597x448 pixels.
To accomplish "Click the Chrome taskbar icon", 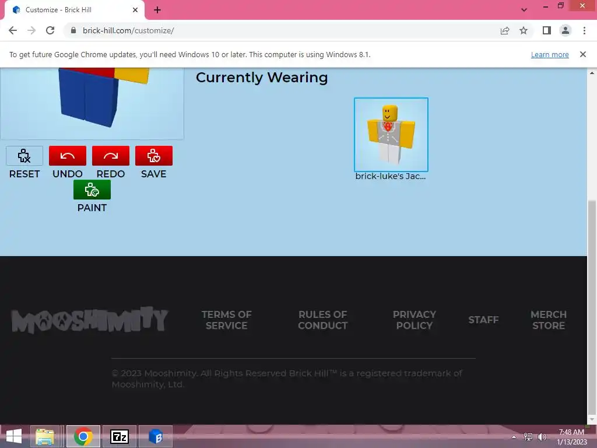I will (x=83, y=436).
